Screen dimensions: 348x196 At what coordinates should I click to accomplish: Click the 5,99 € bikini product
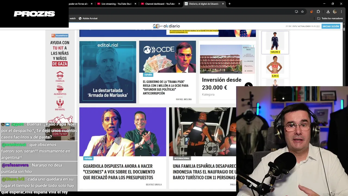[275, 66]
